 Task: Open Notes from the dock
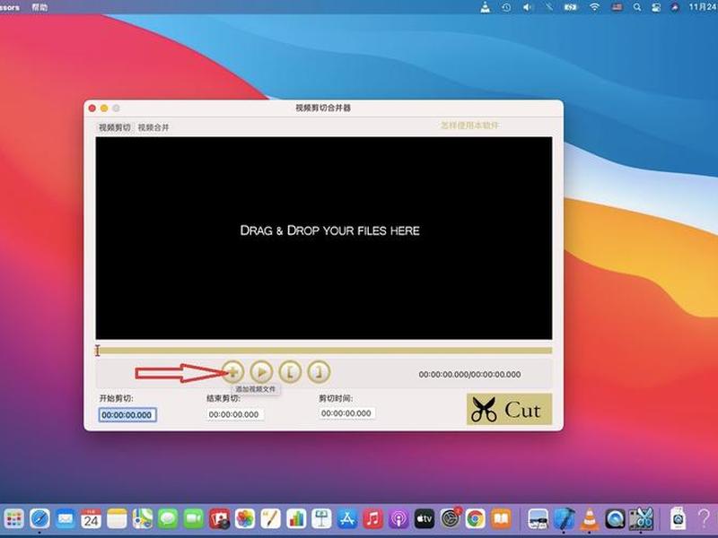[117, 519]
